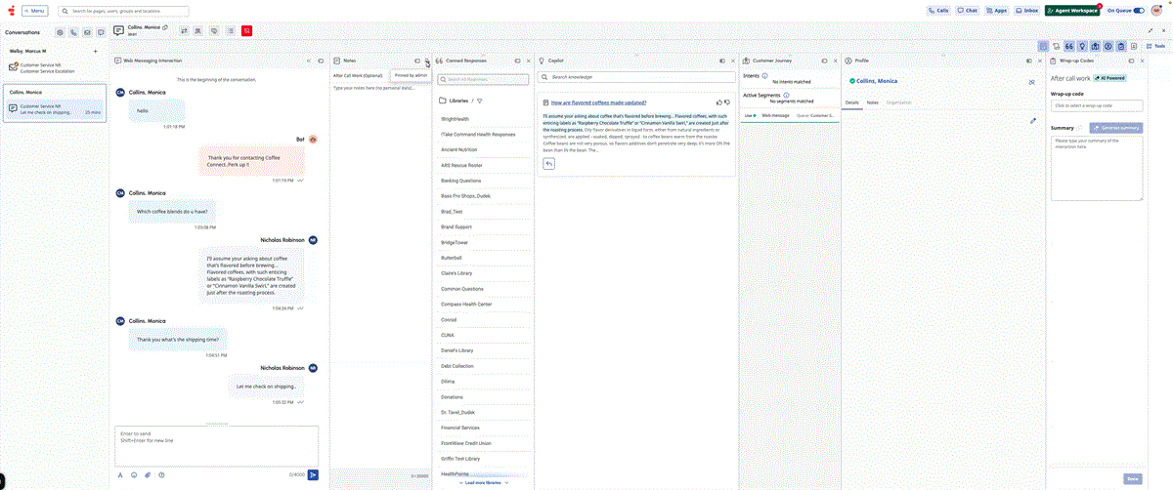Give thumbs up to knowledge article

[719, 102]
